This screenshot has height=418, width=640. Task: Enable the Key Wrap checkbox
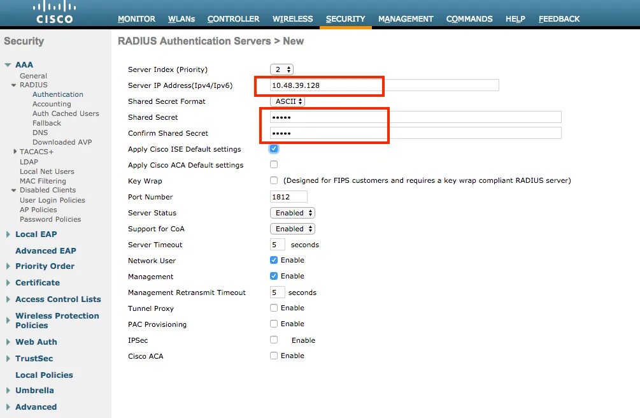pyautogui.click(x=274, y=180)
